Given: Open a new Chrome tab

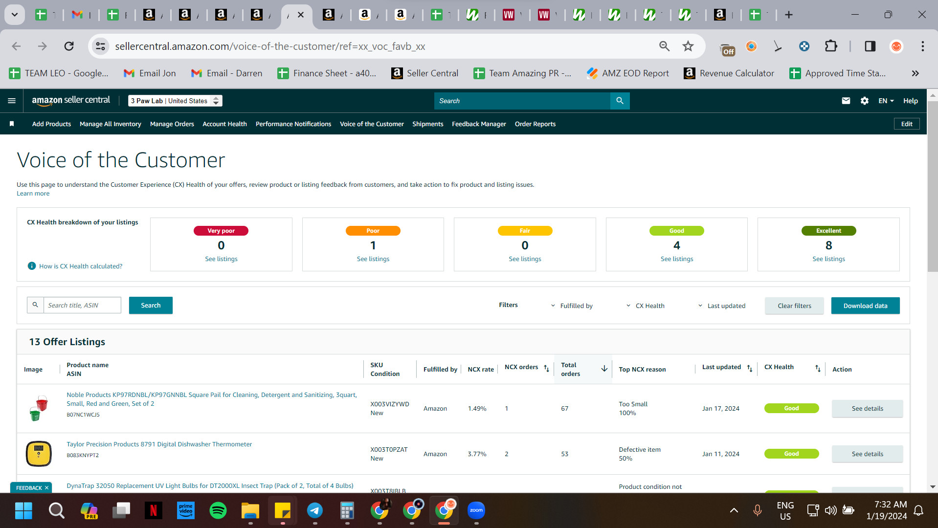Looking at the screenshot, I should click(789, 15).
